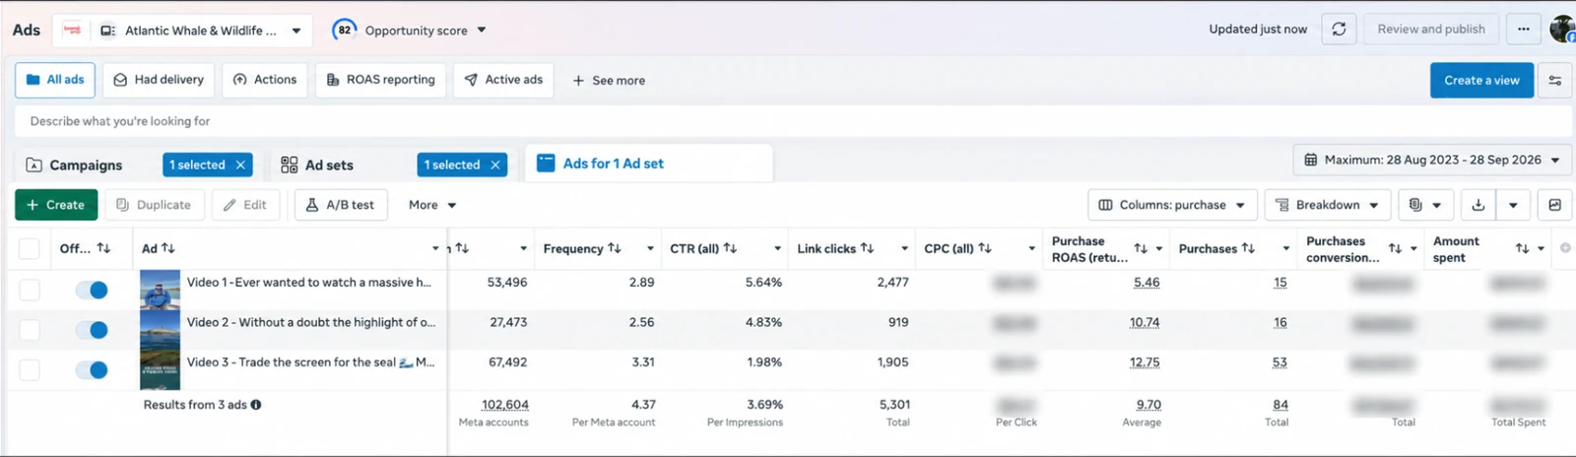
Task: Click the export download icon
Action: 1478,205
